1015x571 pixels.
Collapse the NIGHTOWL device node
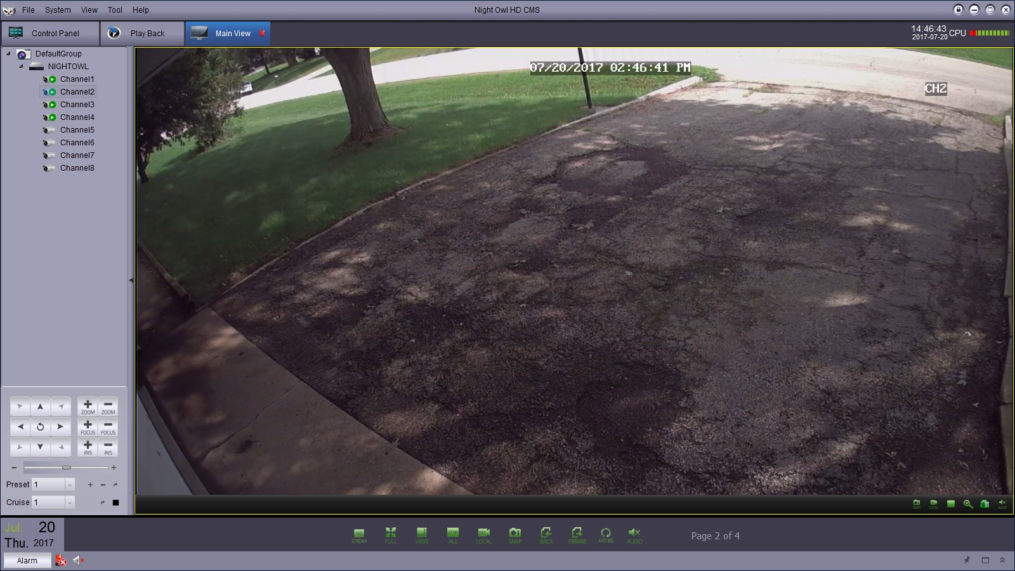(21, 67)
